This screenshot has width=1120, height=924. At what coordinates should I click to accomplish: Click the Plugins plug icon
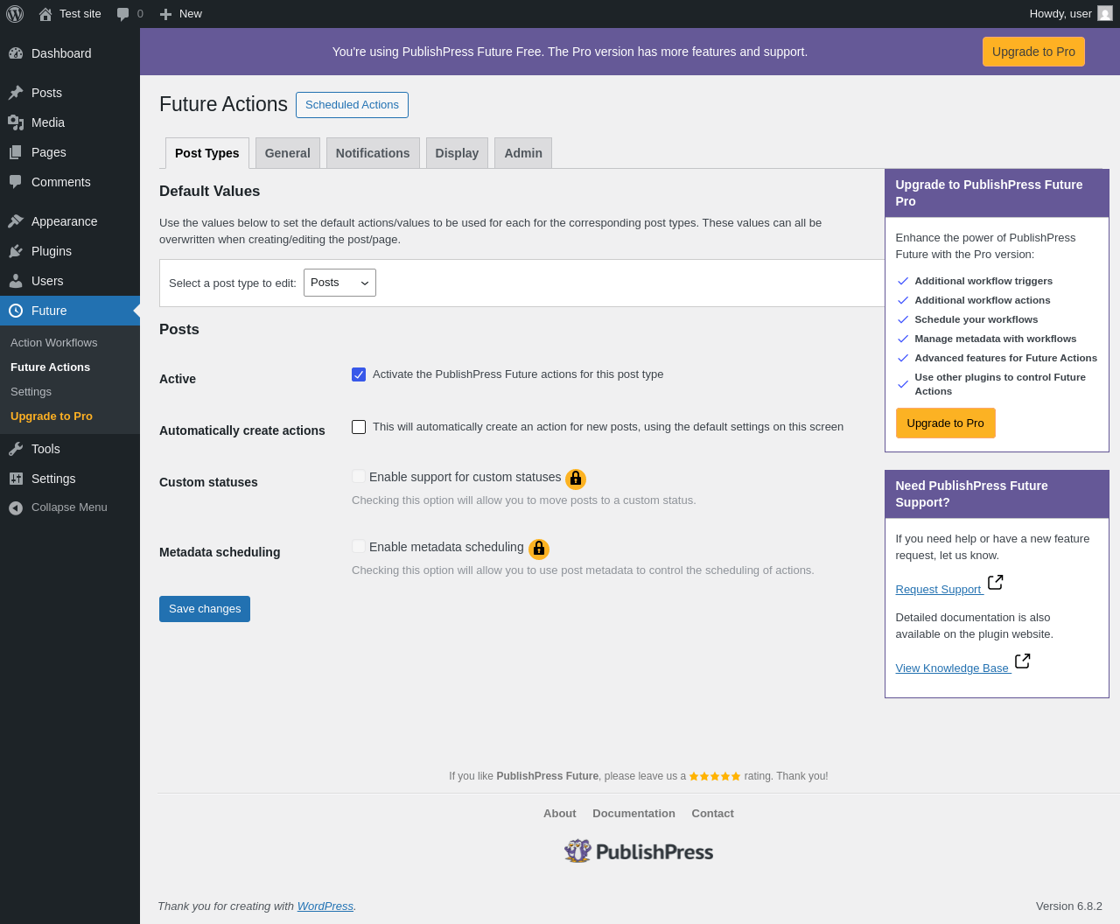(16, 251)
